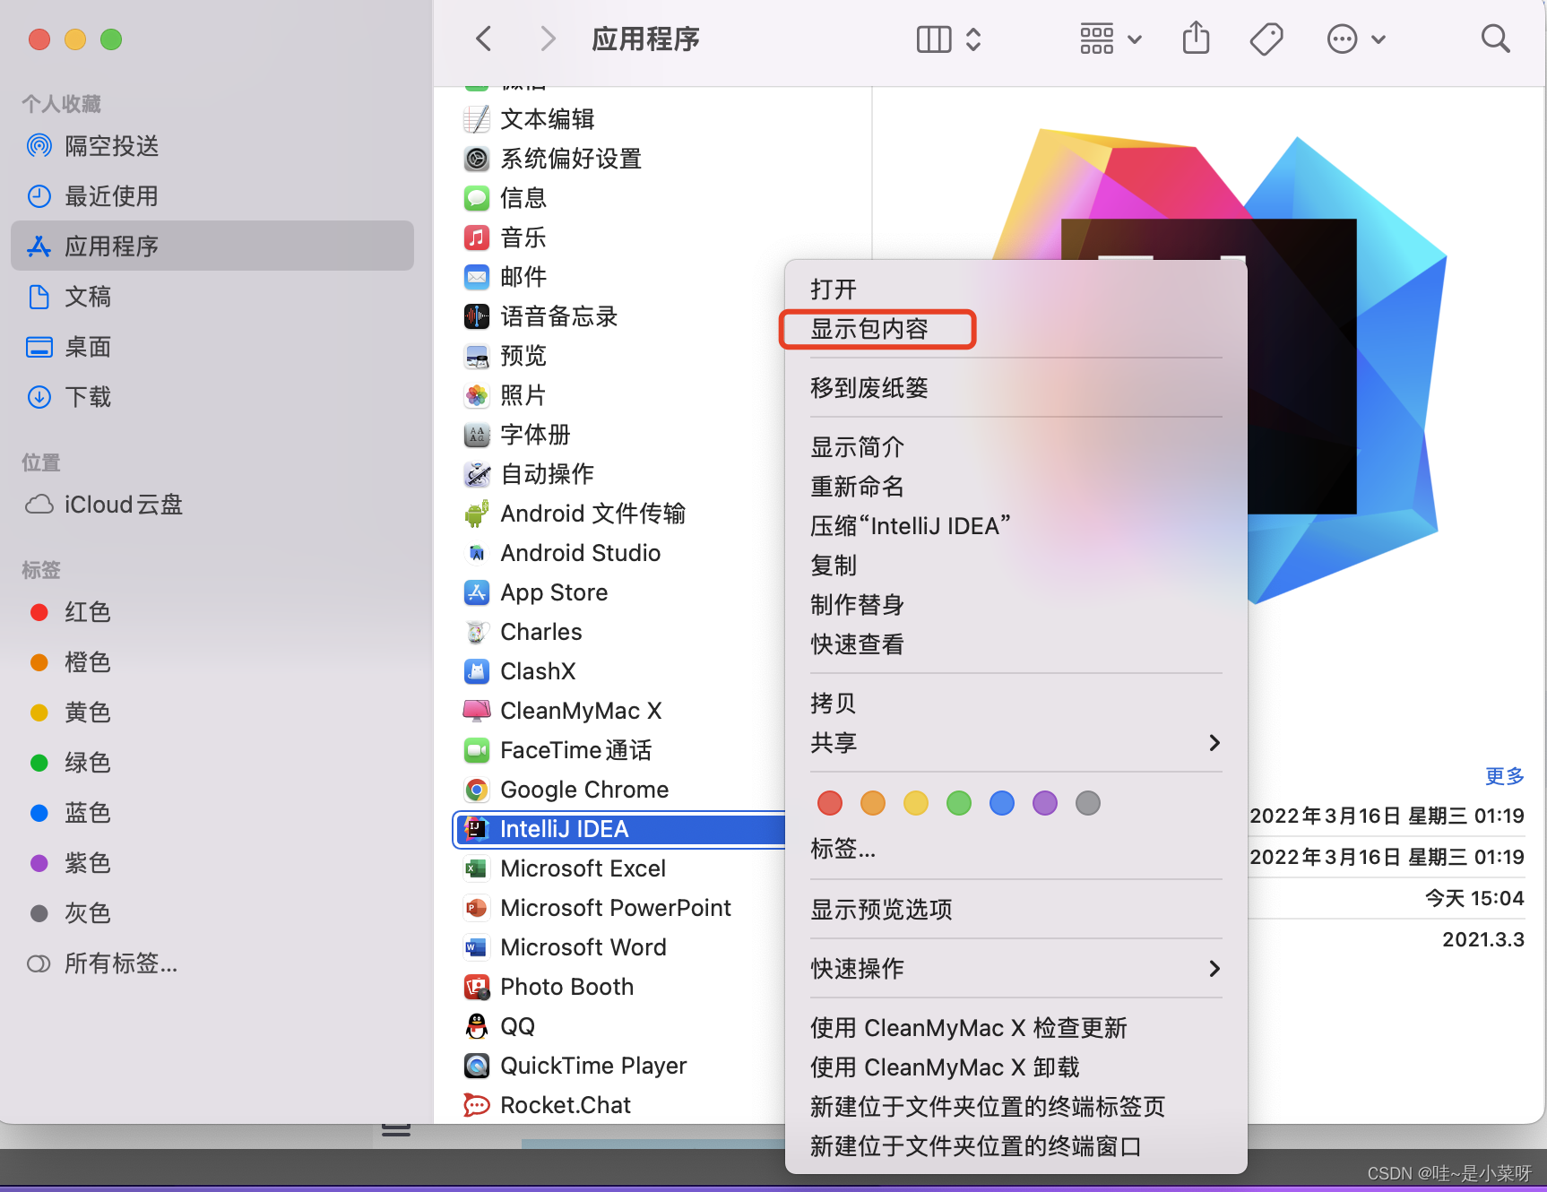This screenshot has width=1547, height=1192.
Task: Open the grouping options grid icon
Action: click(1096, 39)
